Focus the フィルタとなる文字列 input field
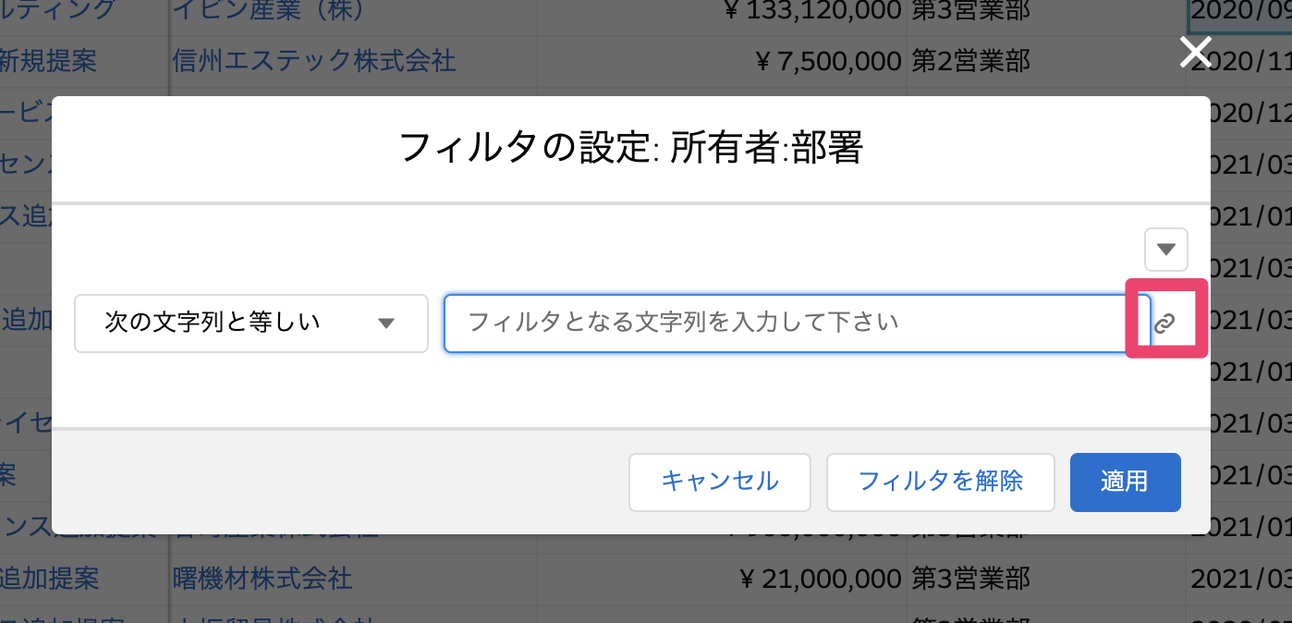Image resolution: width=1292 pixels, height=623 pixels. [798, 324]
